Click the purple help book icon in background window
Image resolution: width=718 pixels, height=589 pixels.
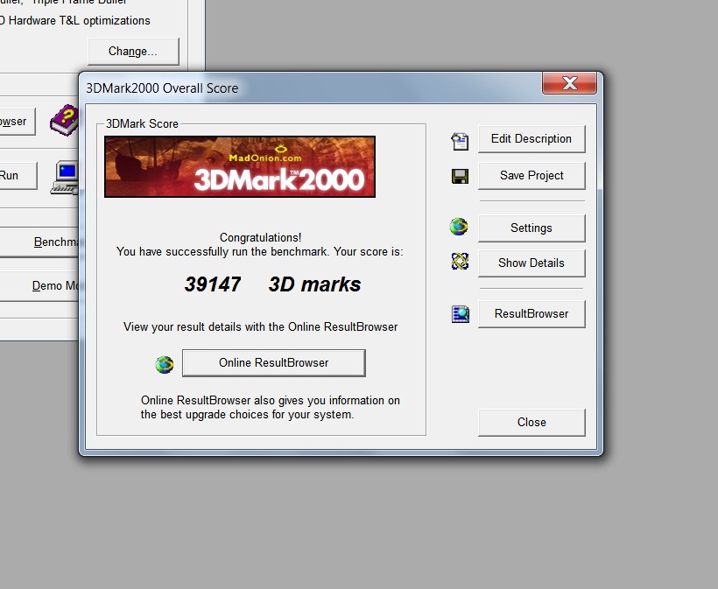[64, 120]
